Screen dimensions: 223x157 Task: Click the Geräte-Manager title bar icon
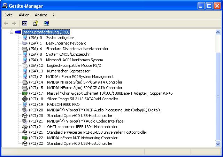[5, 6]
